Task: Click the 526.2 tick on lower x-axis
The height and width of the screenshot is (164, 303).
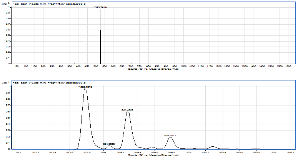Action: (x=291, y=152)
